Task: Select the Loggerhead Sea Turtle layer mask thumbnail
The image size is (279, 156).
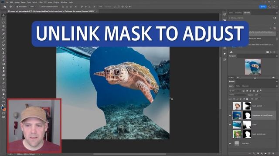Action: [247, 115]
